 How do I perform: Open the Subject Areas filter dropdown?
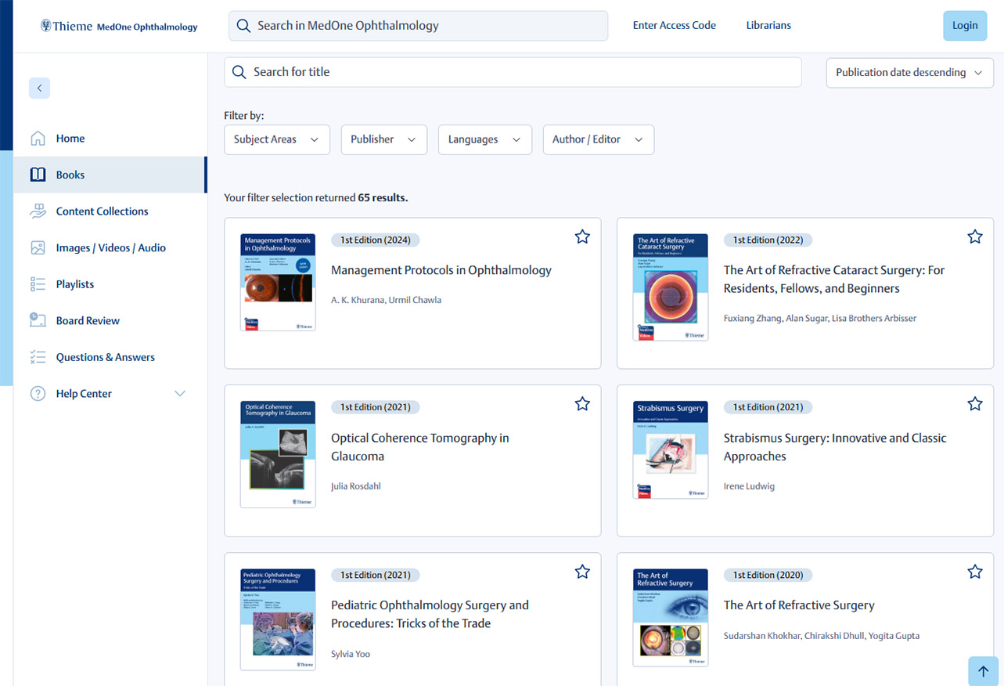coord(276,139)
